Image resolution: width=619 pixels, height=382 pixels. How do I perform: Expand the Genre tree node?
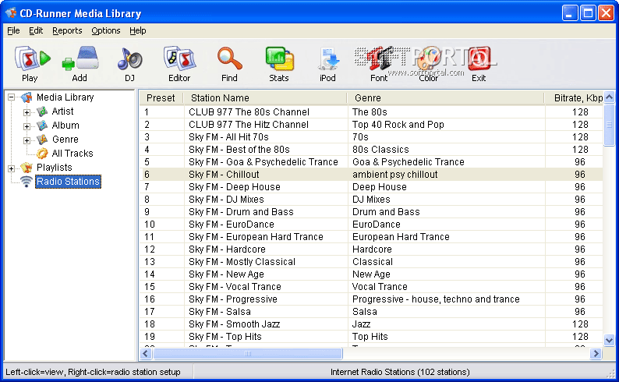[27, 140]
